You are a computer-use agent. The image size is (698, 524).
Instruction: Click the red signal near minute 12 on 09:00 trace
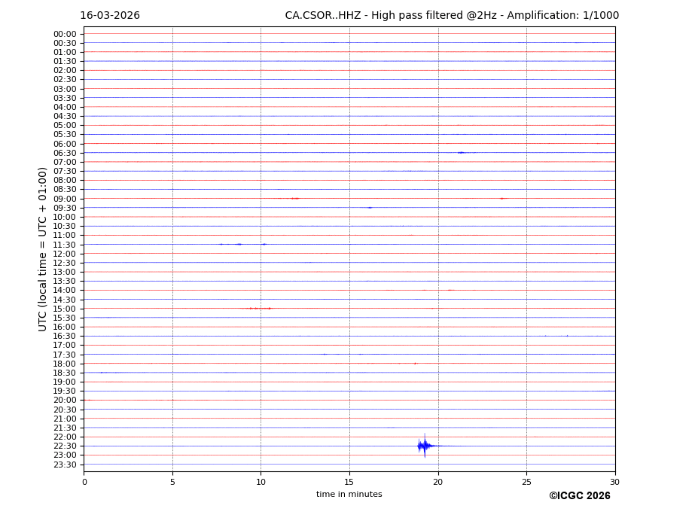[x=295, y=199]
